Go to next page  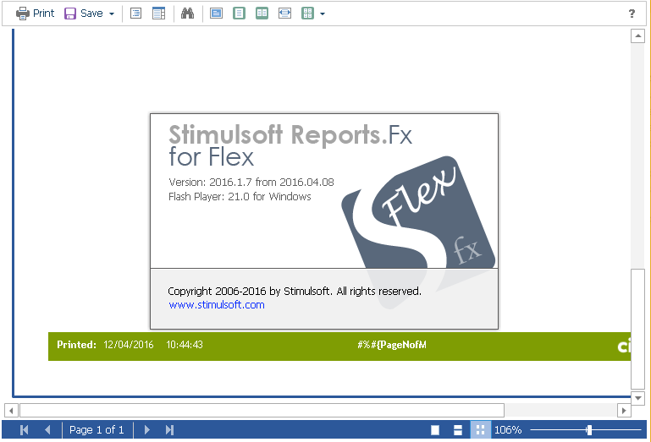tap(147, 430)
